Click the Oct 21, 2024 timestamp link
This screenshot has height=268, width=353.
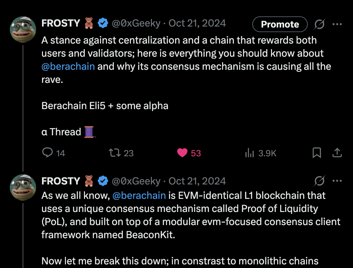click(197, 23)
